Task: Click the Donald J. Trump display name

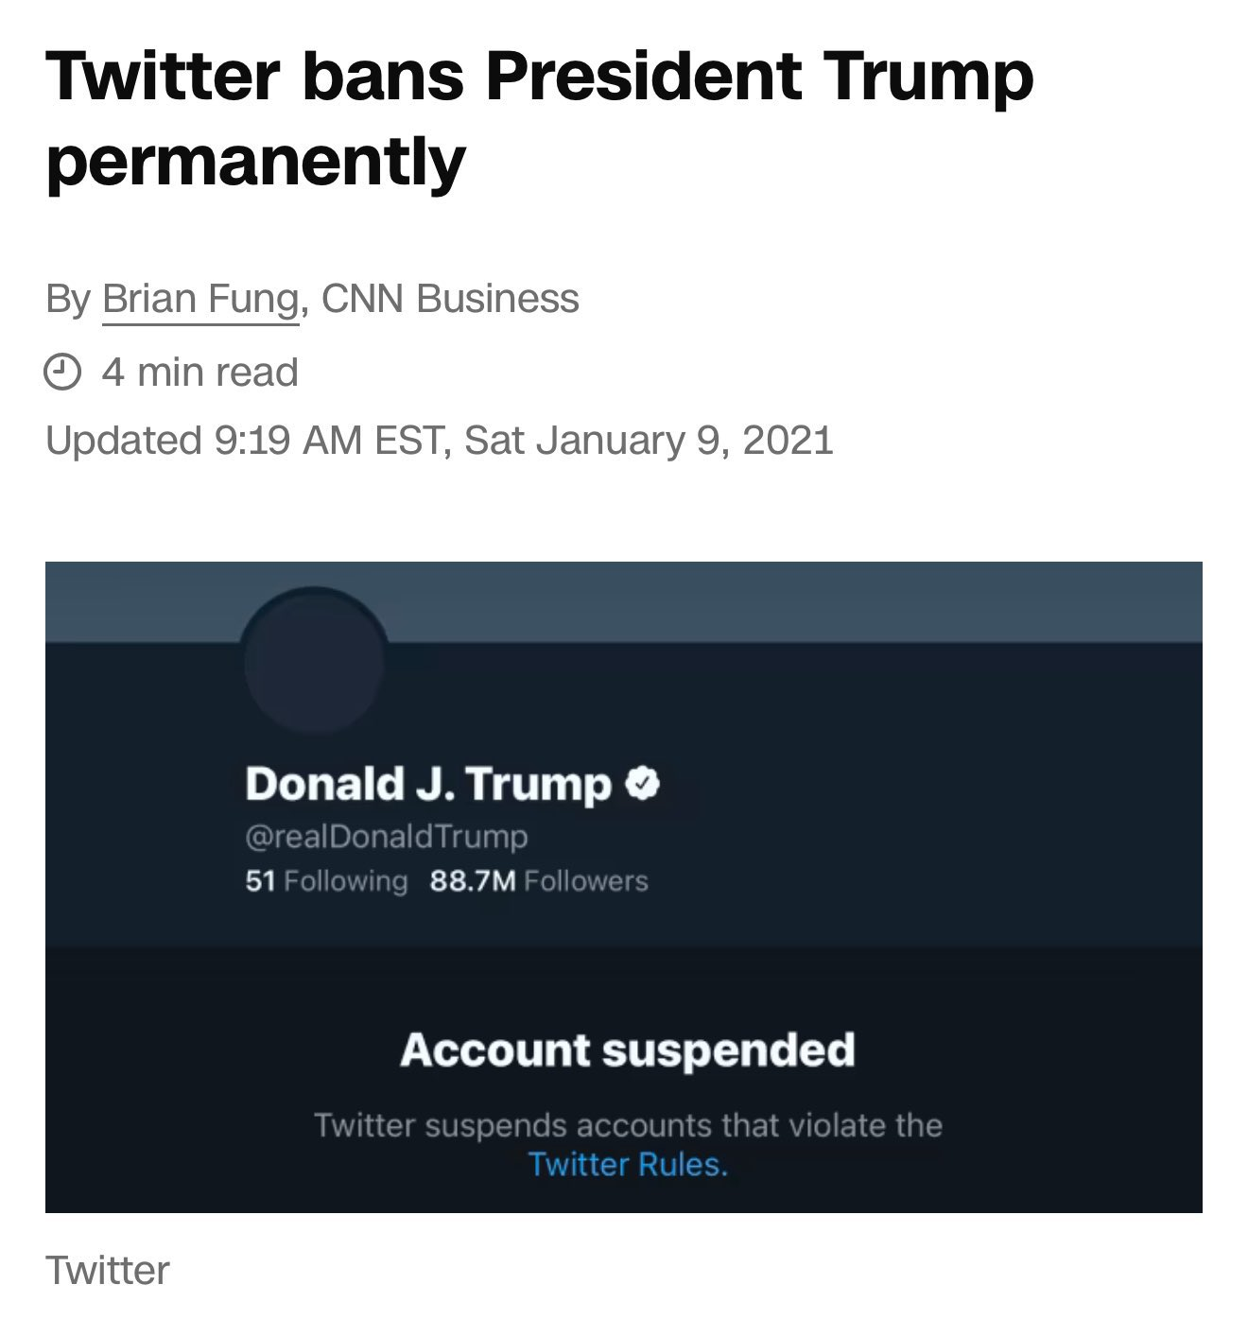Action: tap(427, 784)
